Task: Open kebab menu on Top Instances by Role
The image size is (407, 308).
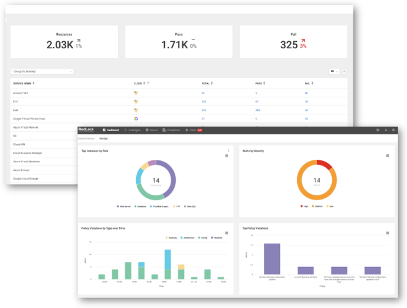Action: (229, 151)
